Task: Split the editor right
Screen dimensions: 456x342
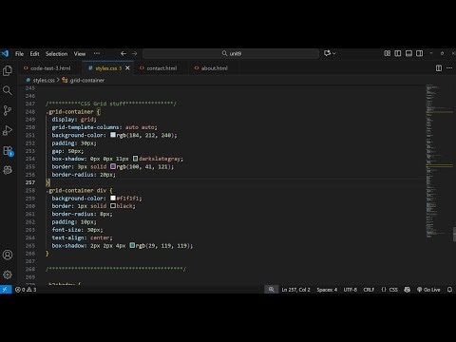Action: coord(439,68)
